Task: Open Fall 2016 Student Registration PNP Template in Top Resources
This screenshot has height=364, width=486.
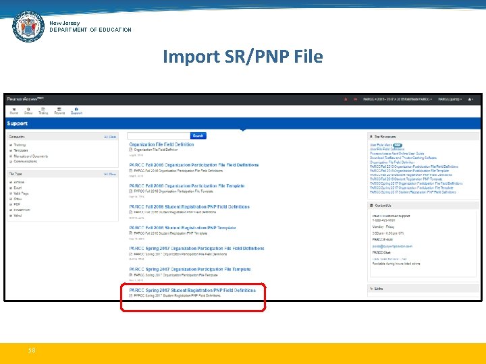Action: (x=406, y=179)
